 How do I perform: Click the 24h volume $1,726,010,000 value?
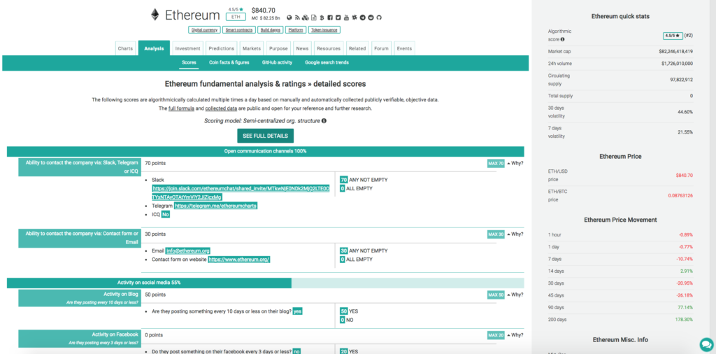pyautogui.click(x=677, y=64)
